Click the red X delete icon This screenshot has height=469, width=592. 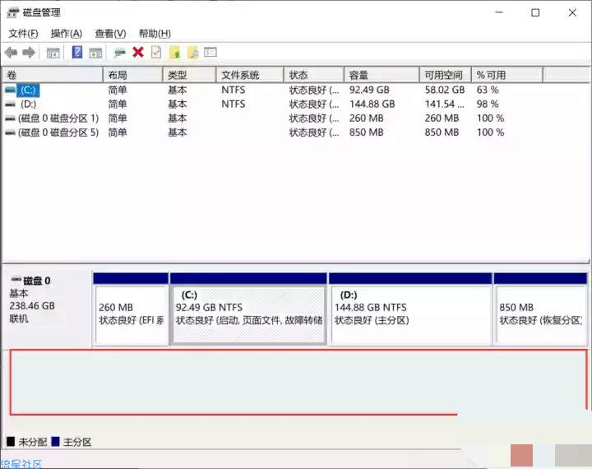pyautogui.click(x=138, y=52)
